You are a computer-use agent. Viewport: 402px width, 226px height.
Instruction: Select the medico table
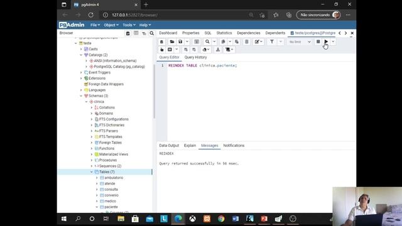point(110,201)
